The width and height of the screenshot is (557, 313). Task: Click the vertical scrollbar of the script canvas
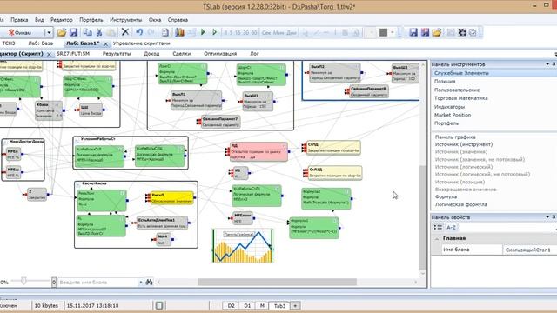coord(422,217)
